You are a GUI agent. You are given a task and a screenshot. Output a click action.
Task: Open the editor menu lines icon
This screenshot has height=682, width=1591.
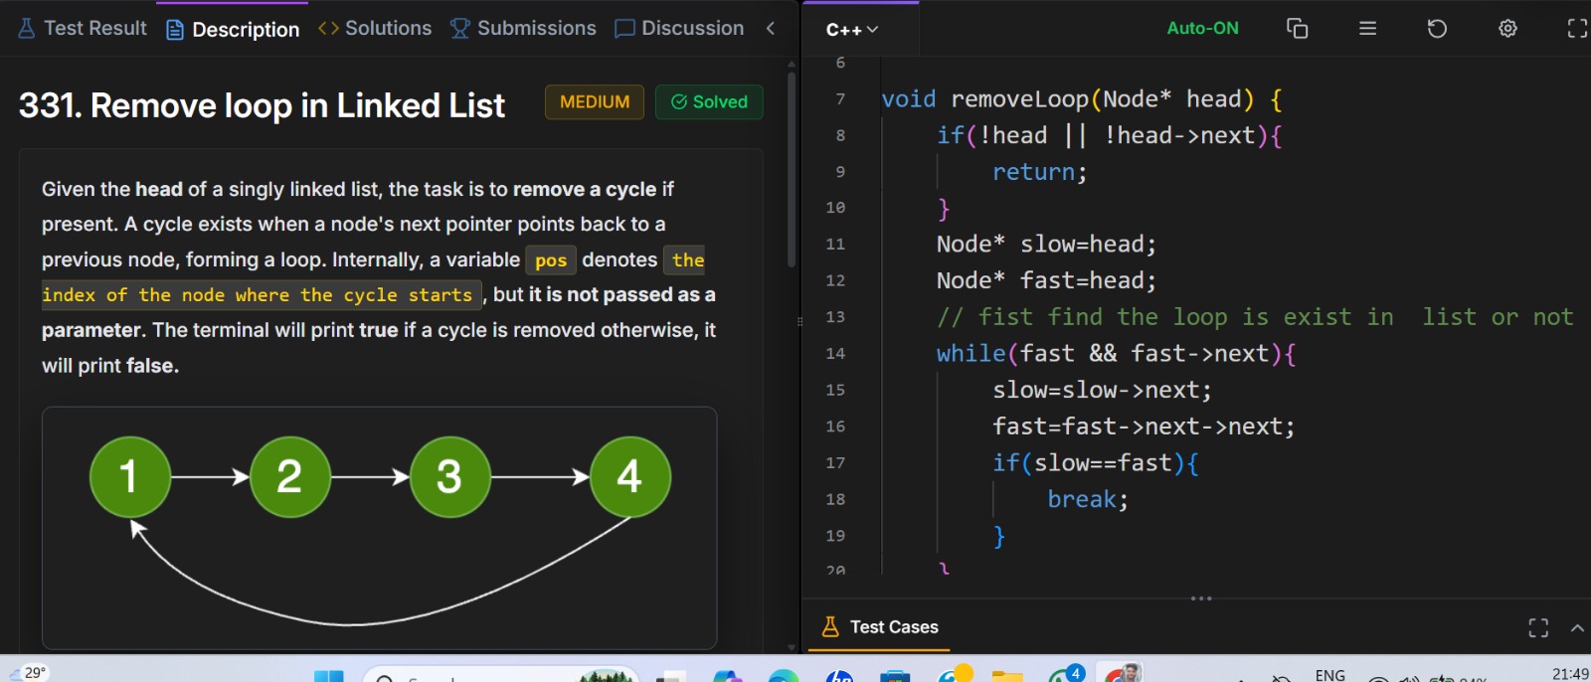[x=1367, y=29]
